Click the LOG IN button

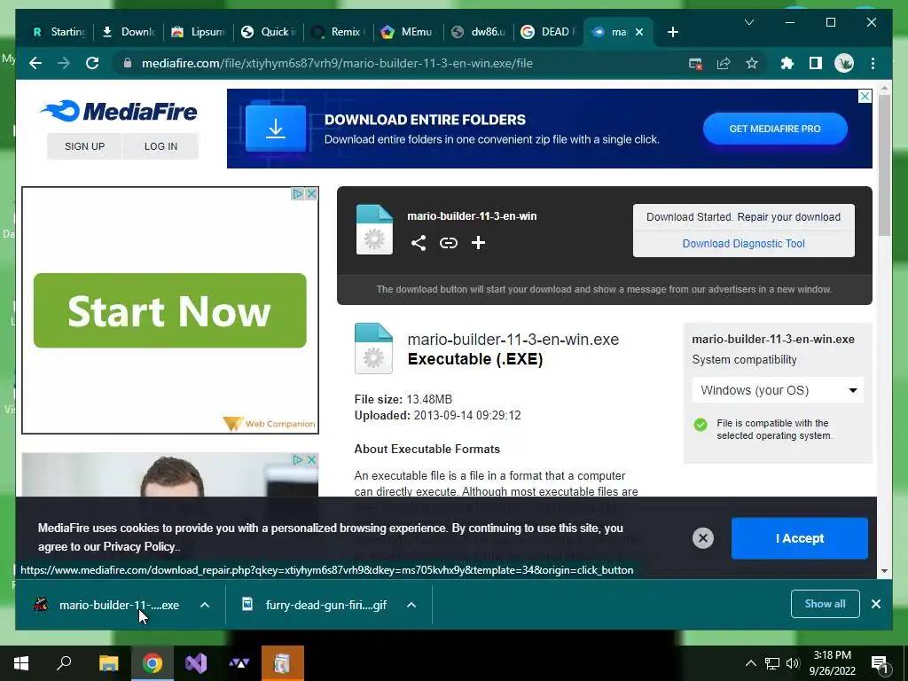pyautogui.click(x=161, y=146)
